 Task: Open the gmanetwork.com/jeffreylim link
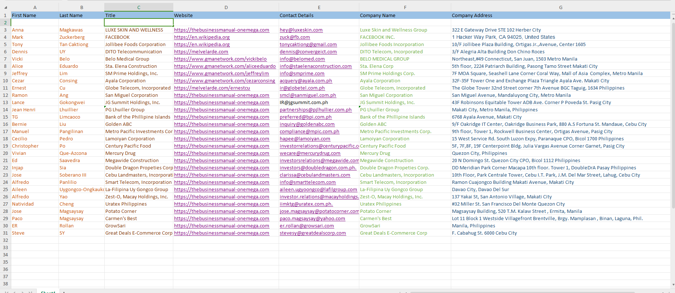pyautogui.click(x=221, y=73)
